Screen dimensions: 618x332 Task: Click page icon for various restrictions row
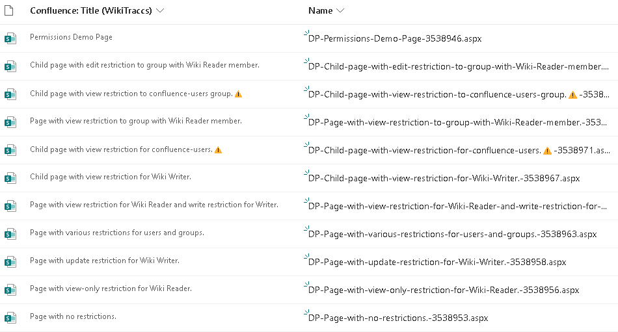coord(10,235)
